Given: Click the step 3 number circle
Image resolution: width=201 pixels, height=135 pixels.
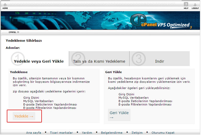Looking at the screenshot, I should click(x=138, y=58).
